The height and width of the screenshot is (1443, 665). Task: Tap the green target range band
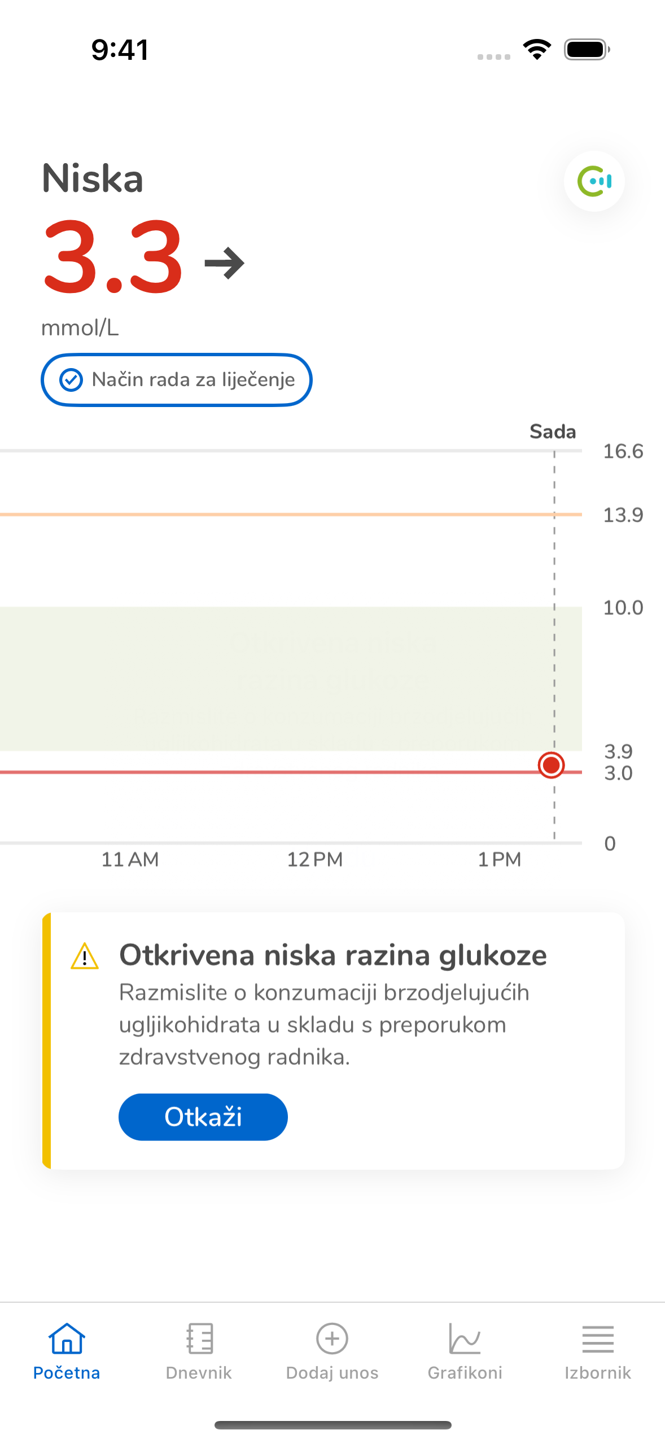click(282, 677)
